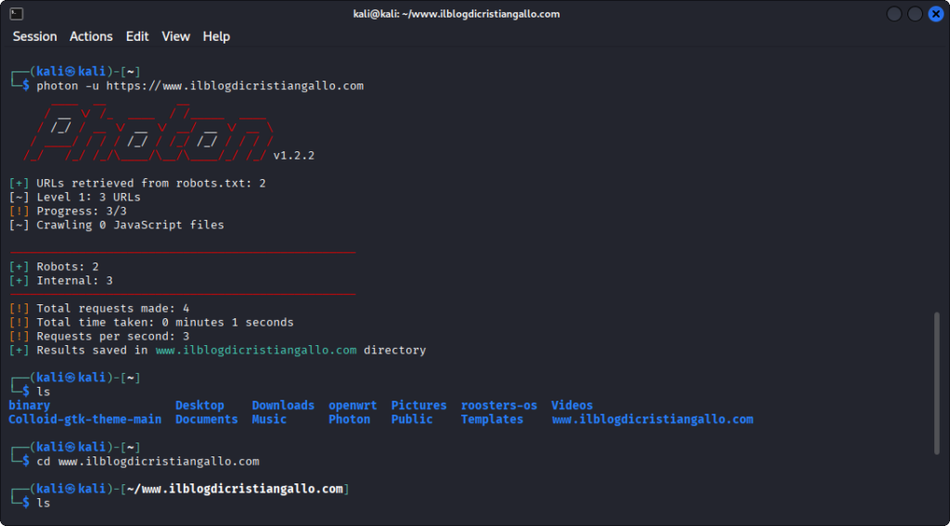Click the Photon folder name in ls output
The width and height of the screenshot is (950, 526).
pos(349,419)
